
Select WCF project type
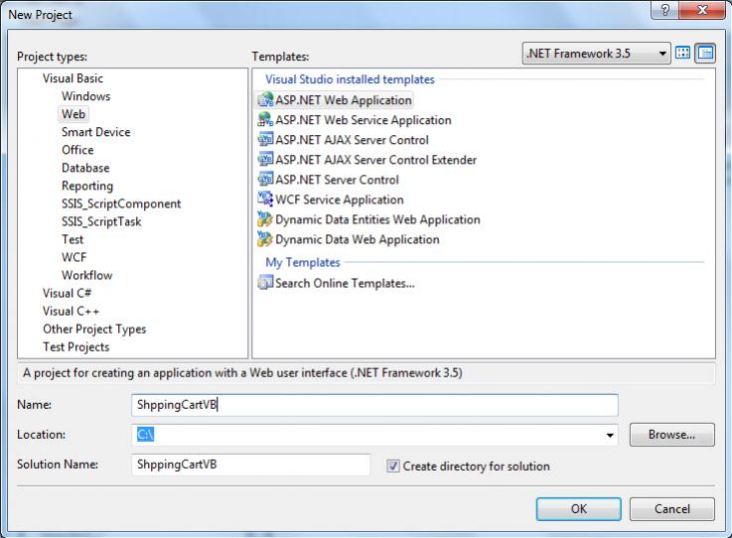73,257
